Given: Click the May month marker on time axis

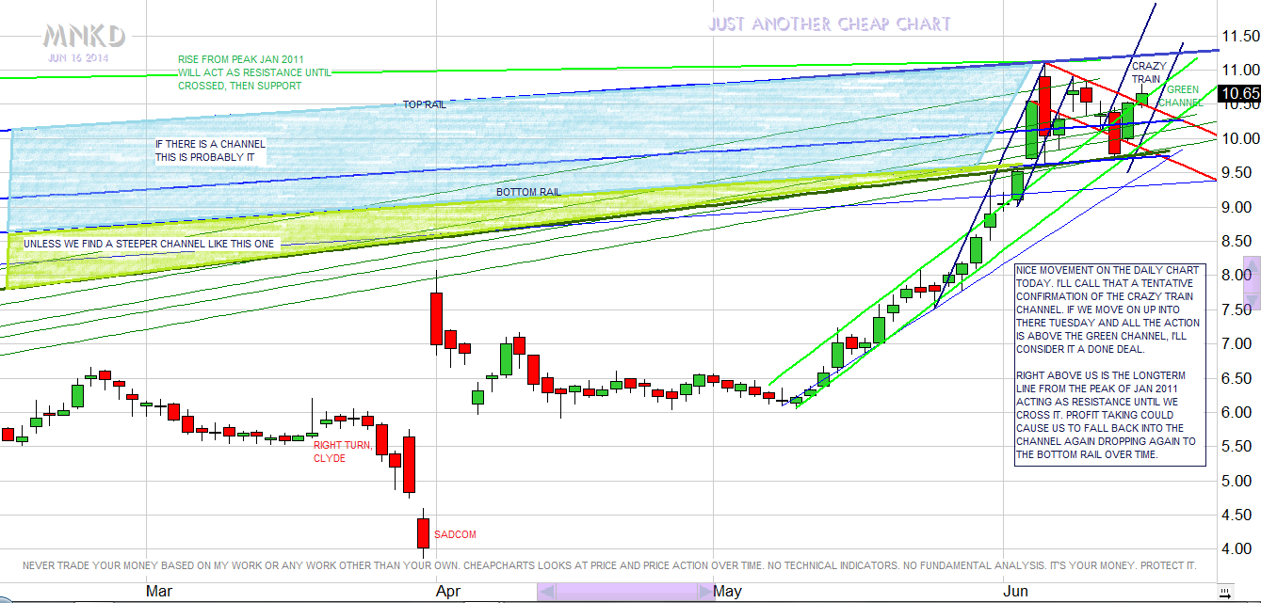Looking at the screenshot, I should [725, 591].
